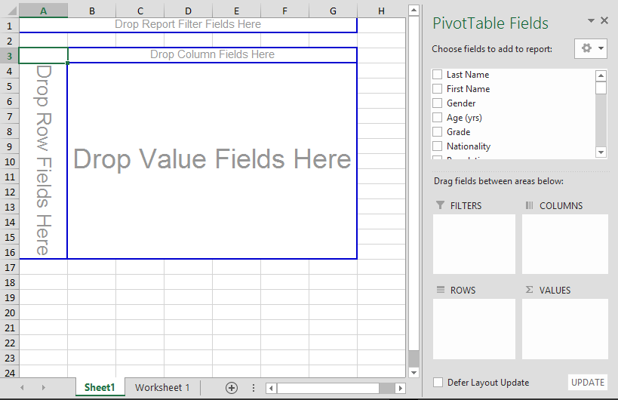Open the task pane options arrow
Screen dimensions: 618x400
591,21
